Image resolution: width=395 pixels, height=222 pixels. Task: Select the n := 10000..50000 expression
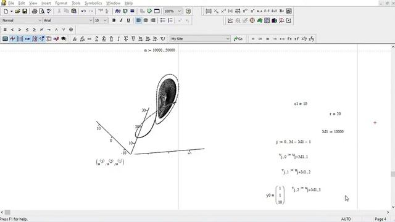coord(159,50)
